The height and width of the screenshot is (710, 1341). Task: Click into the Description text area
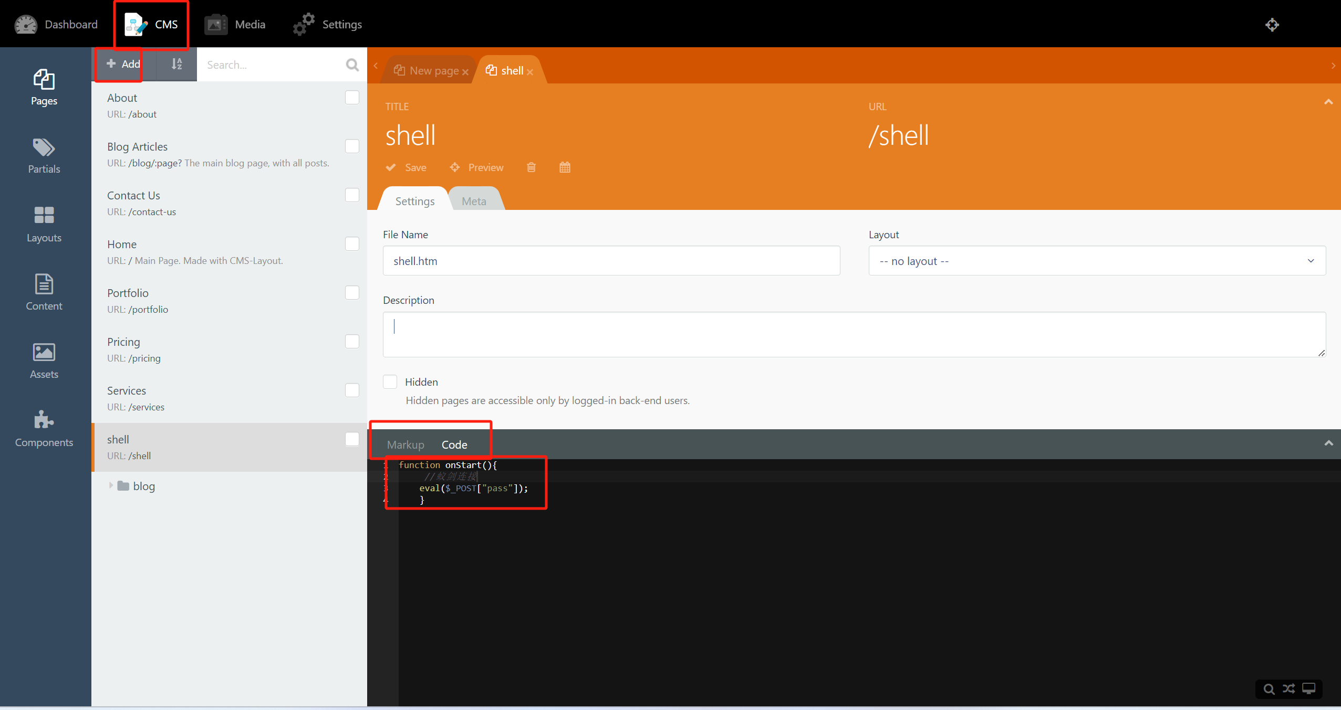pyautogui.click(x=854, y=334)
